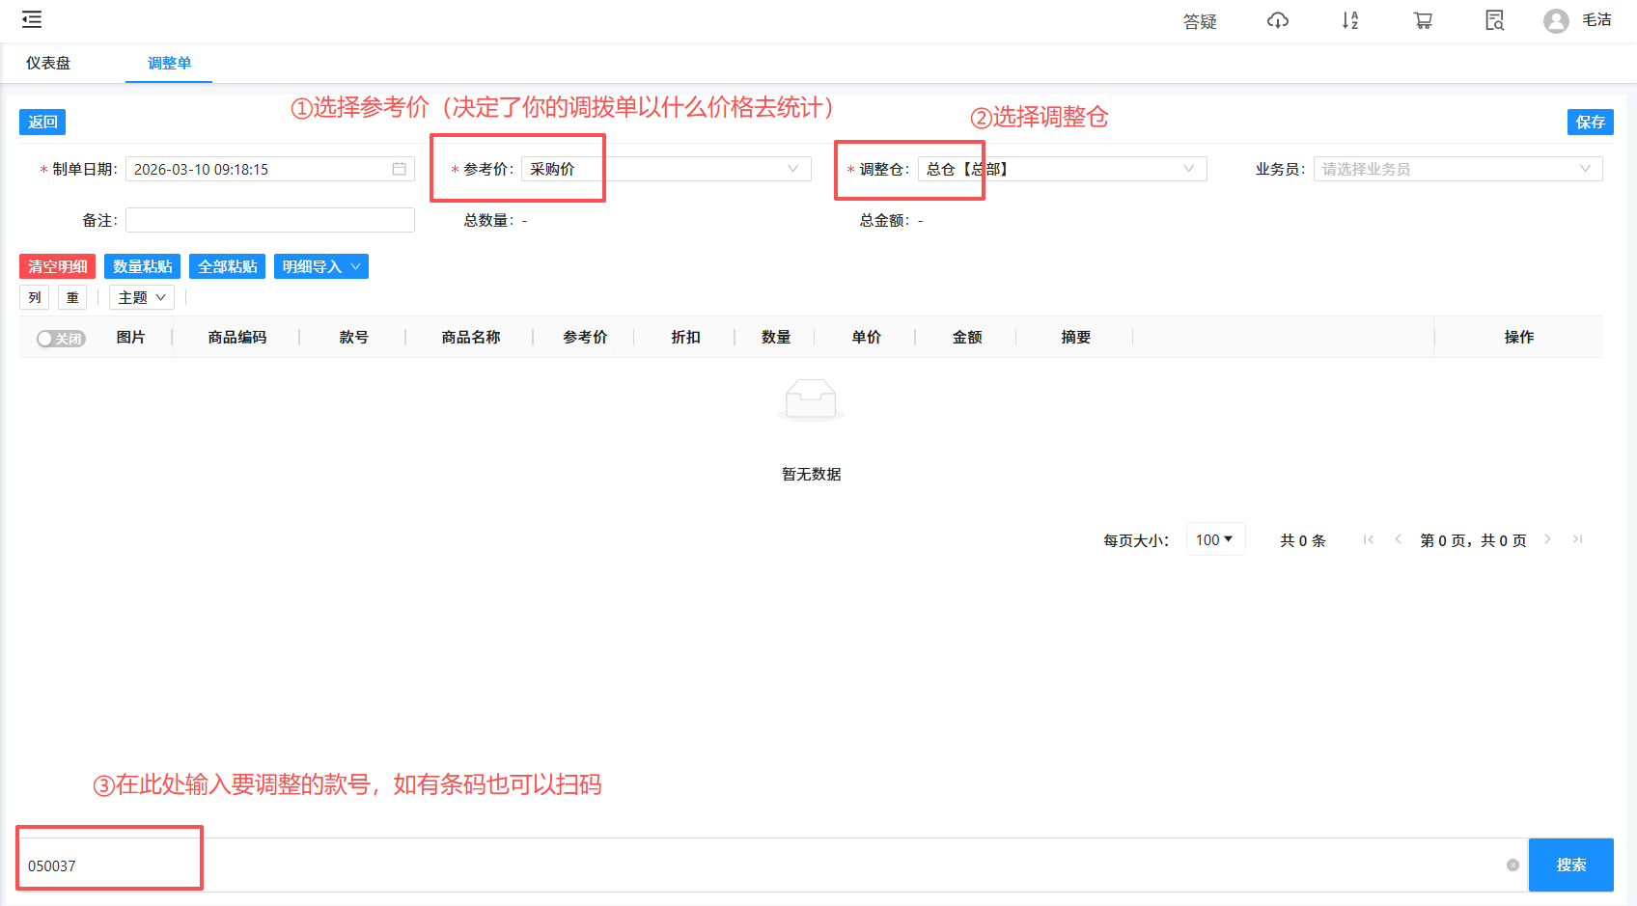
Task: Open the 参考价 dropdown showing 采购价
Action: coord(664,168)
